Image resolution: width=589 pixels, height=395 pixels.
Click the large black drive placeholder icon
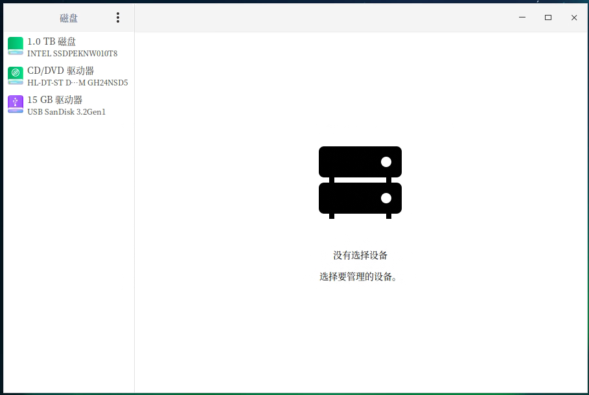[x=360, y=182]
